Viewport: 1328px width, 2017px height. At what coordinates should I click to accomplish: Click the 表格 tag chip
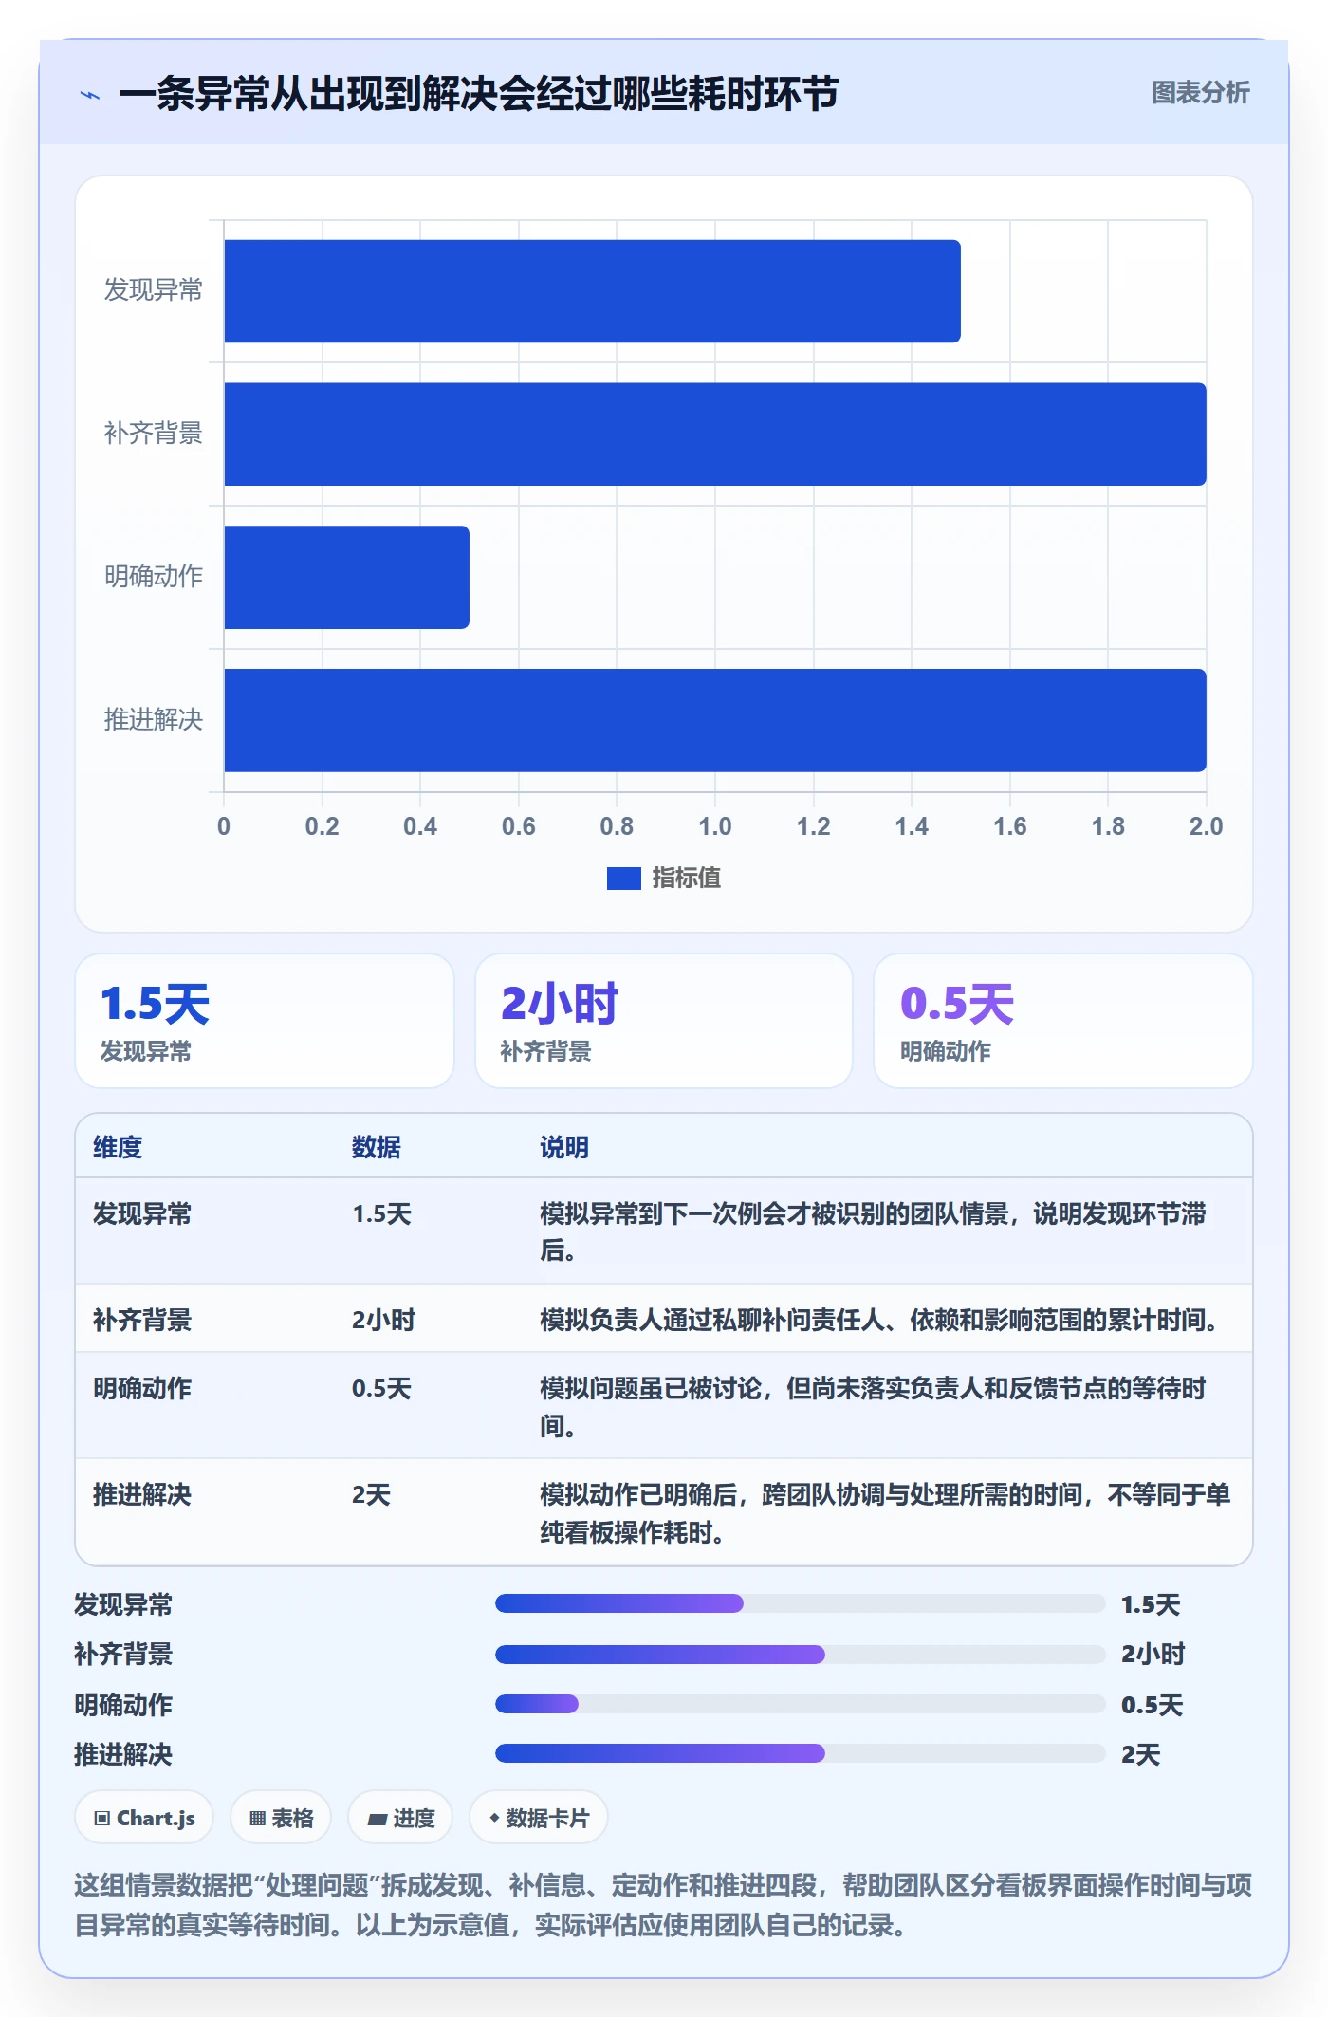(x=281, y=1818)
